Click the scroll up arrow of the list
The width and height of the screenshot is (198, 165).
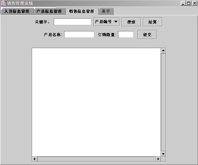[x=163, y=51]
